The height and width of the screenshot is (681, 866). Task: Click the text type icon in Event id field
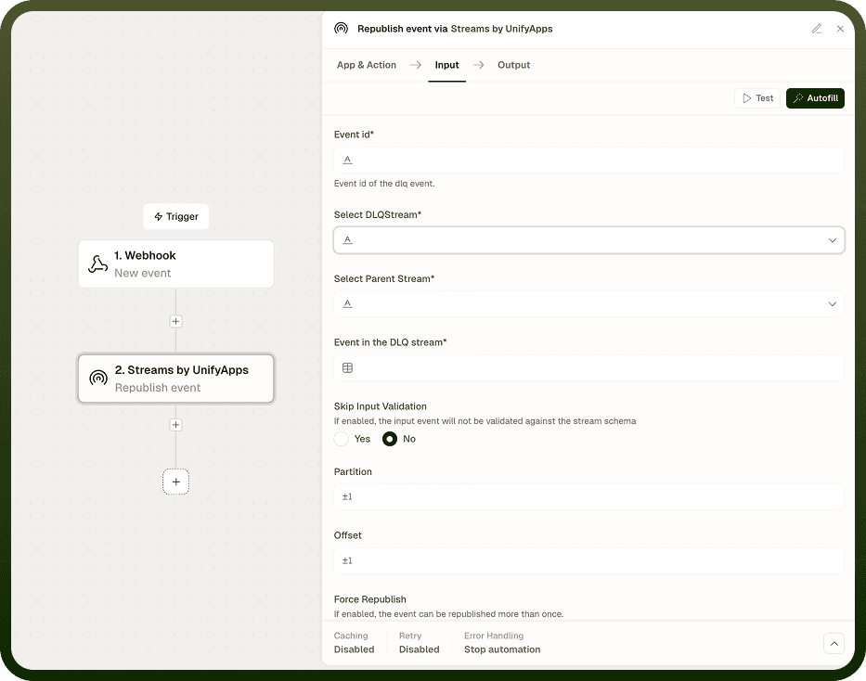point(347,160)
